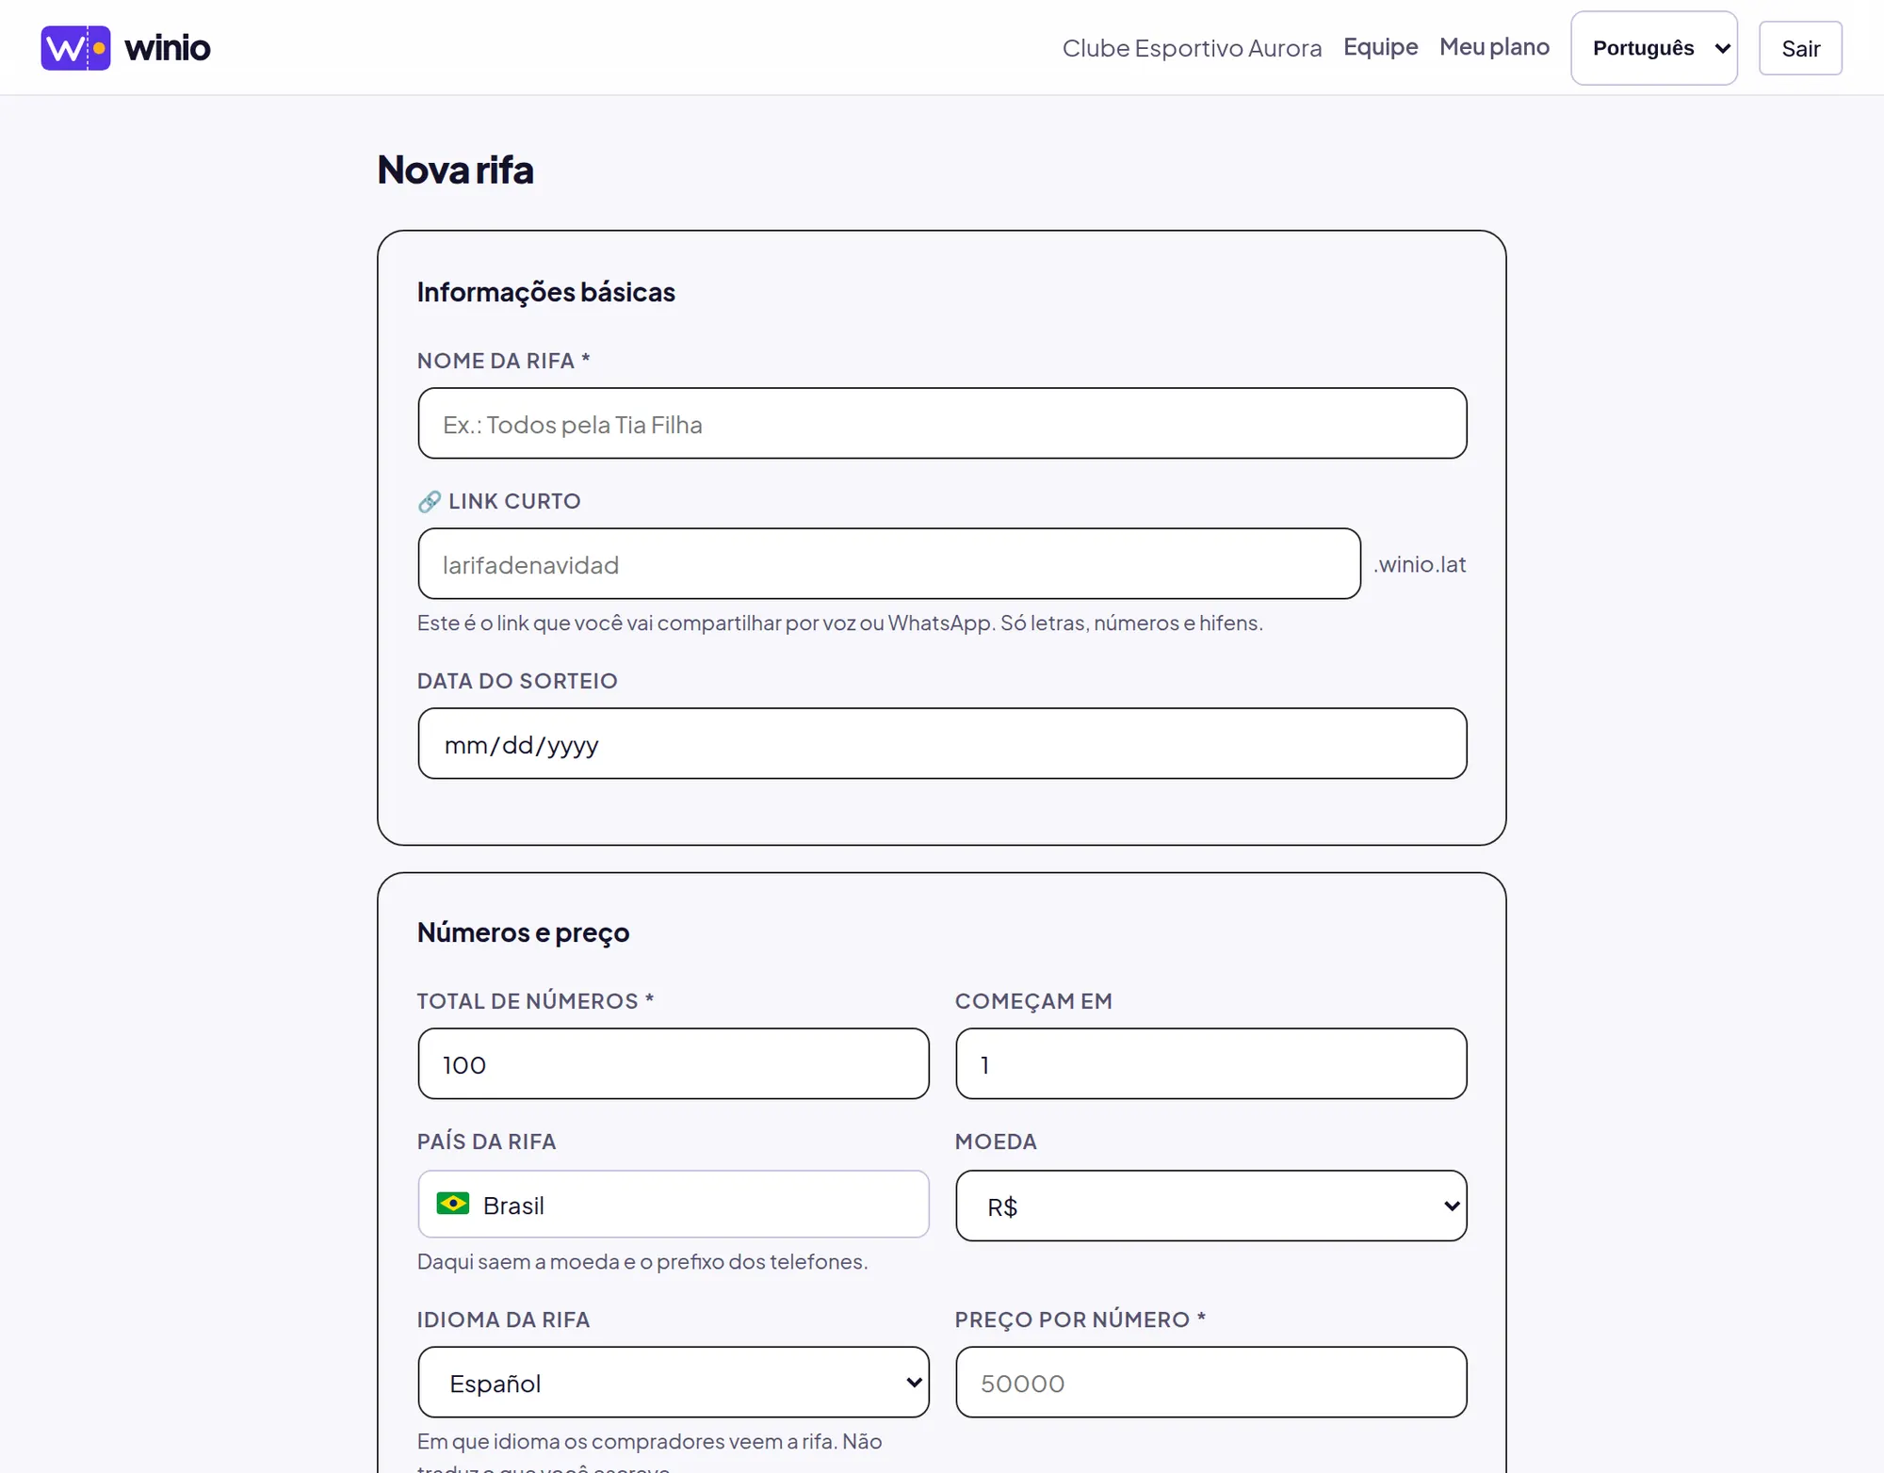Click the Sair logout button
This screenshot has height=1473, width=1884.
click(1800, 48)
